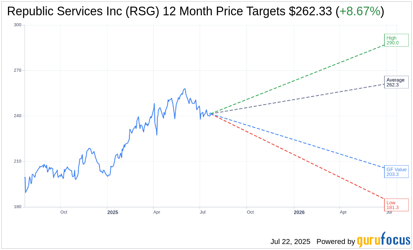Select the Average 262.3 label box

point(396,82)
